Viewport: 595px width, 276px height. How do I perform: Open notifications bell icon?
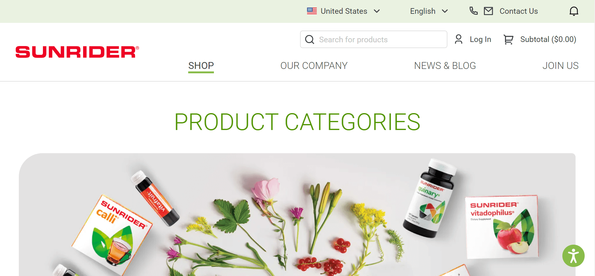pos(574,11)
